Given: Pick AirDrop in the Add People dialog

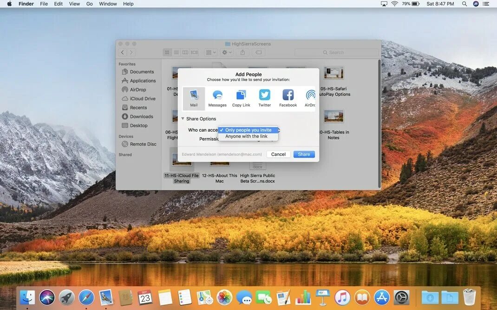Looking at the screenshot, I should click(x=309, y=97).
